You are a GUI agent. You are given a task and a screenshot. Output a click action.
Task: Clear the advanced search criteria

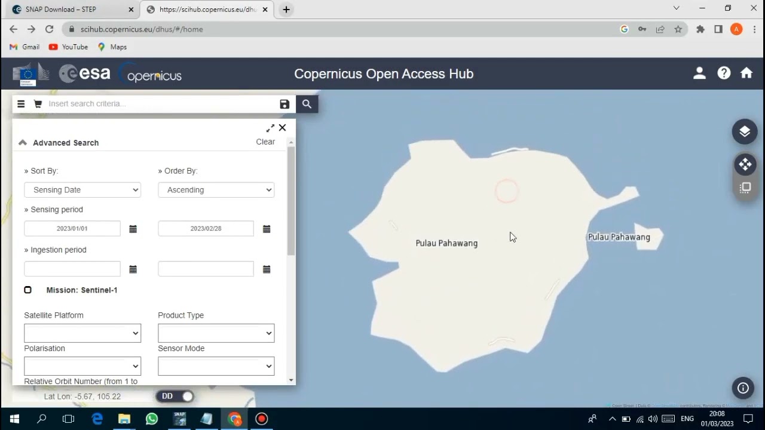click(265, 142)
